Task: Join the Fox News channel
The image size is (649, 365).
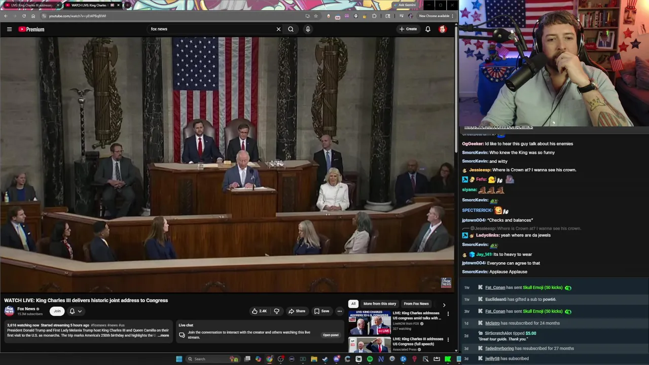Action: 57,311
